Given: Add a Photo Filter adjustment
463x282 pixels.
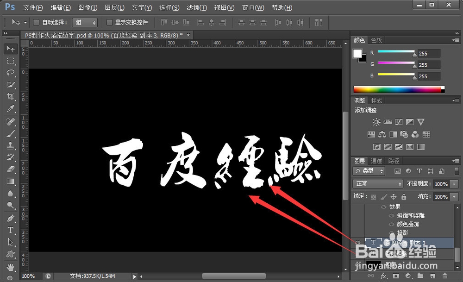Looking at the screenshot, I should point(404,135).
